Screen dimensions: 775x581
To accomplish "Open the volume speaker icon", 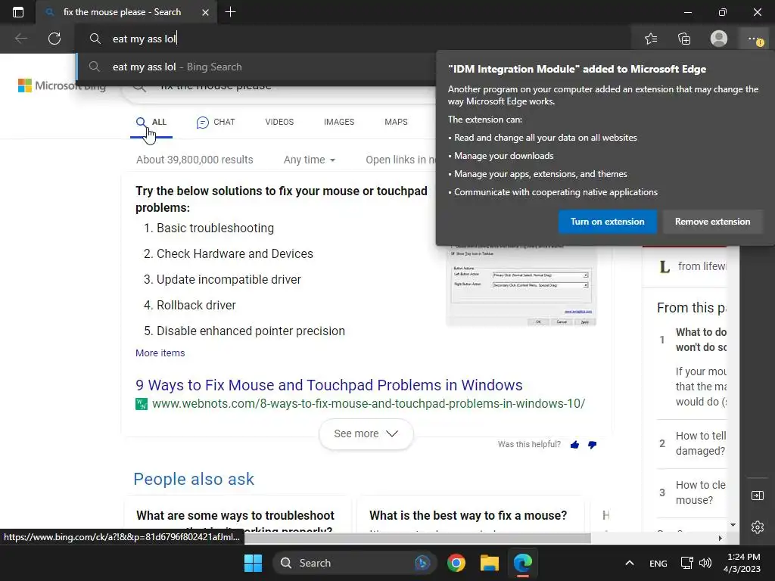I will pyautogui.click(x=705, y=563).
